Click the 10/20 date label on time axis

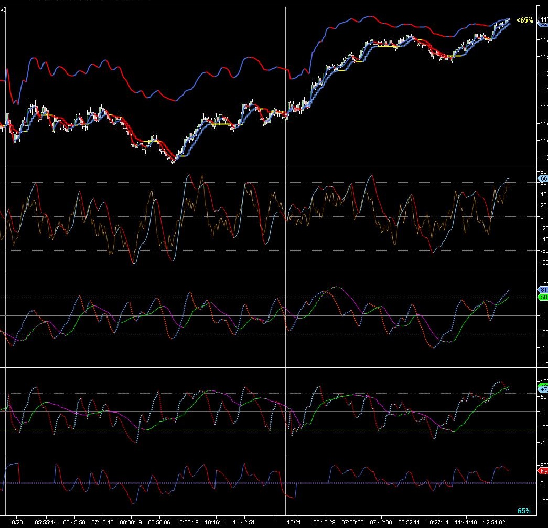tap(15, 522)
